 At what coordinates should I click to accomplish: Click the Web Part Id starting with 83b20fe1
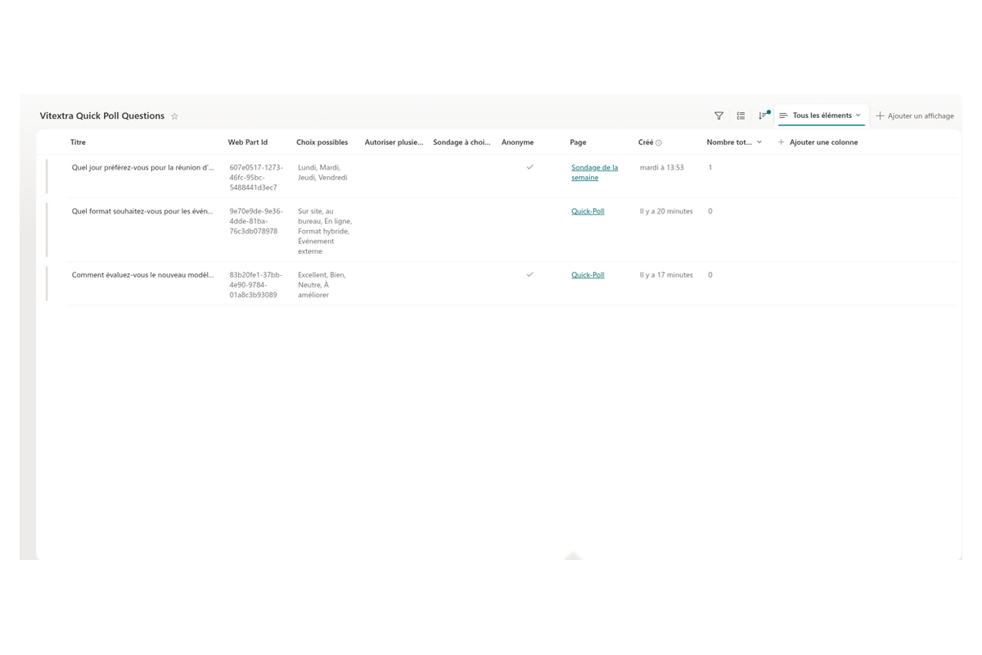tap(256, 285)
